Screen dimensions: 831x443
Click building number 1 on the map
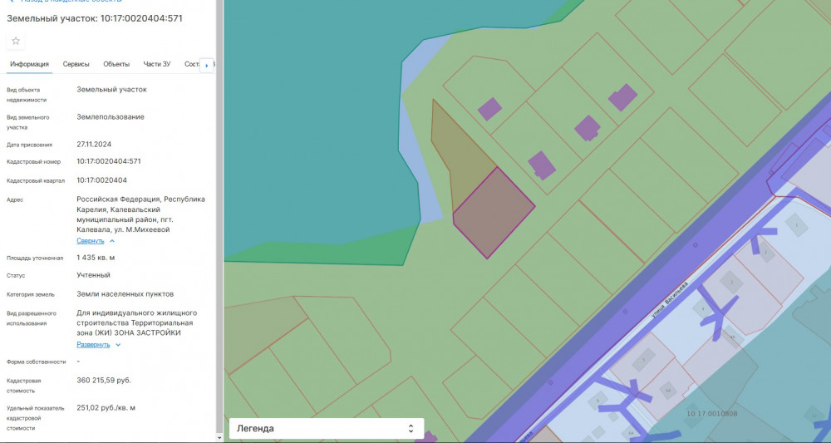click(x=796, y=225)
